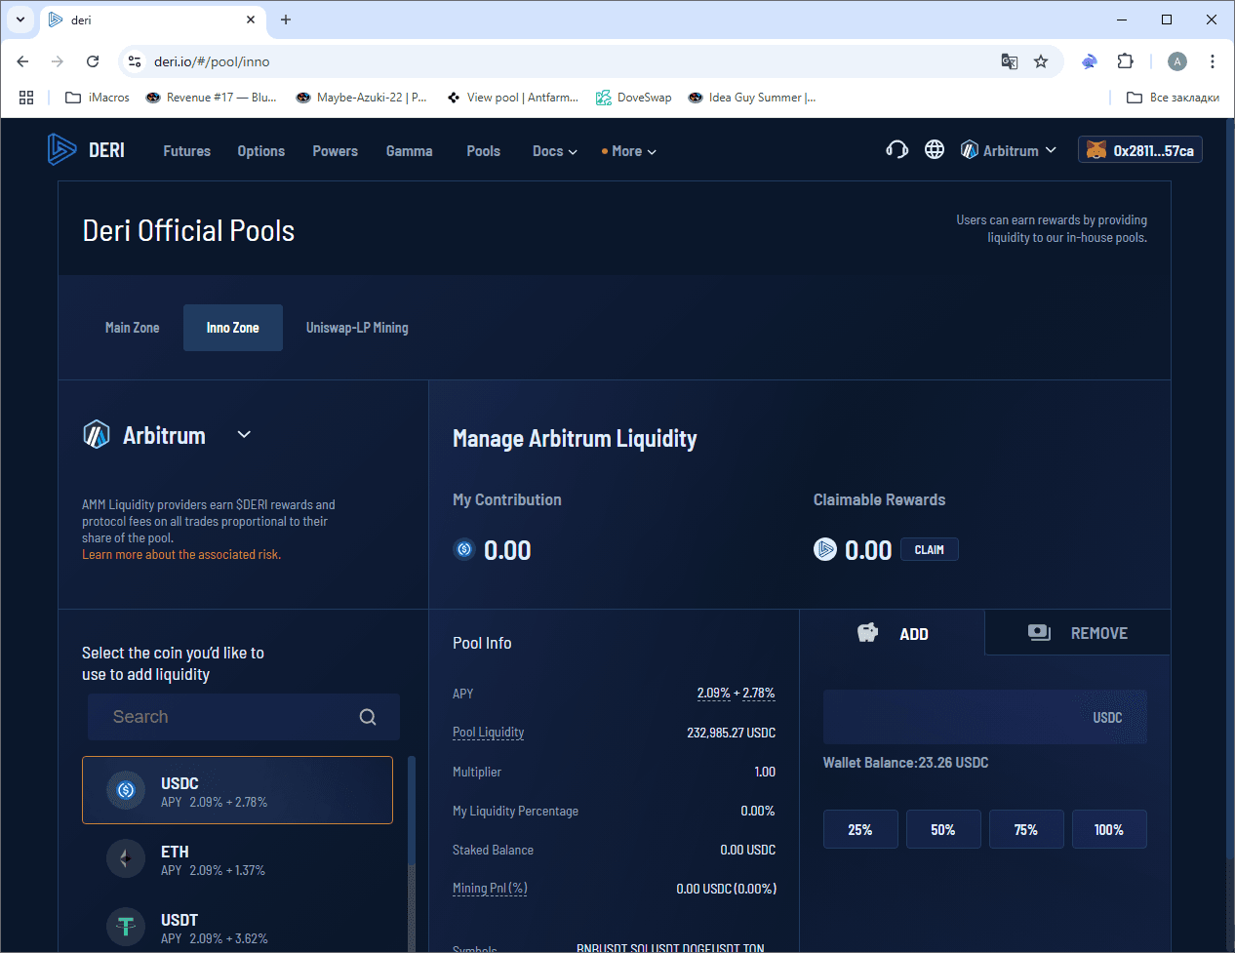Screen dimensions: 1235x953
Task: Open the DoveSwap bookmark
Action: pyautogui.click(x=634, y=98)
